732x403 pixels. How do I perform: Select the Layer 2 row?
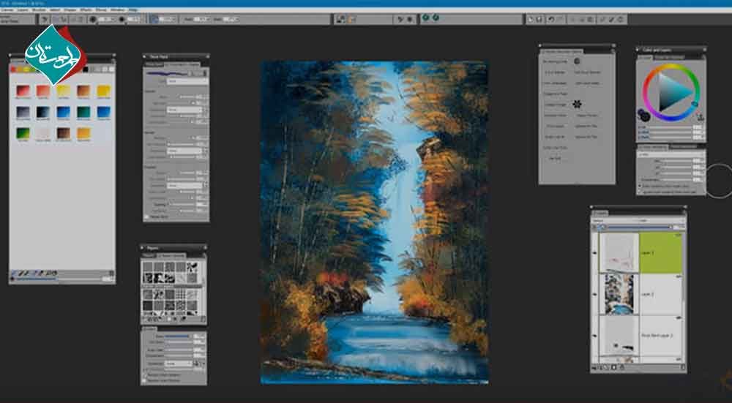click(660, 294)
